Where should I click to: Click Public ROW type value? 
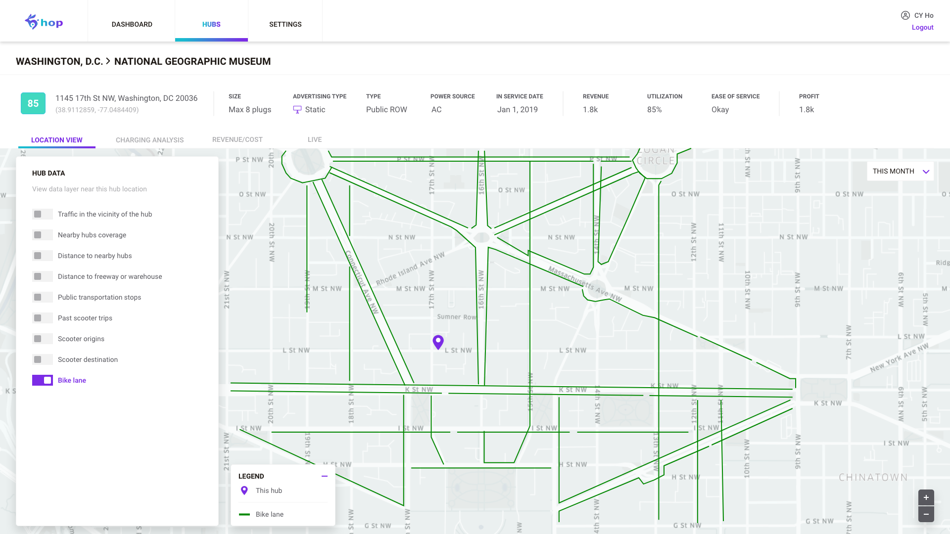point(386,109)
